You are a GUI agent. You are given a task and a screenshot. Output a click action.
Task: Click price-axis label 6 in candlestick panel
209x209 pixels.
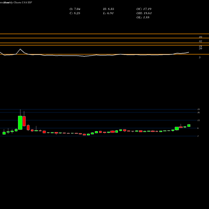tap(198, 128)
